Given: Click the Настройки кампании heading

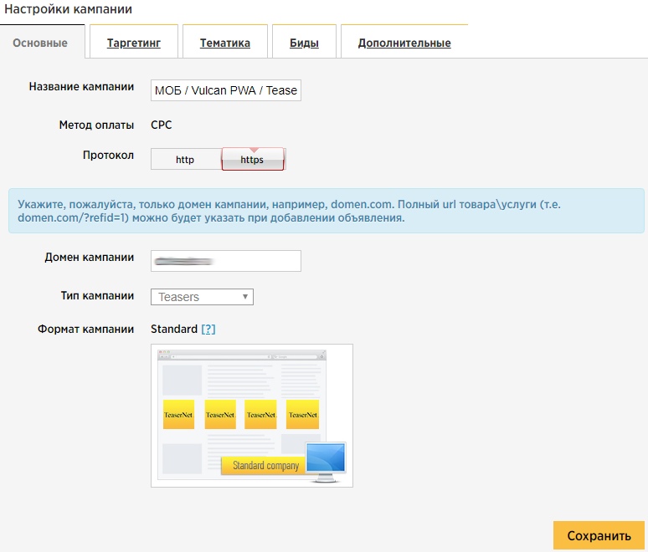Looking at the screenshot, I should (68, 9).
